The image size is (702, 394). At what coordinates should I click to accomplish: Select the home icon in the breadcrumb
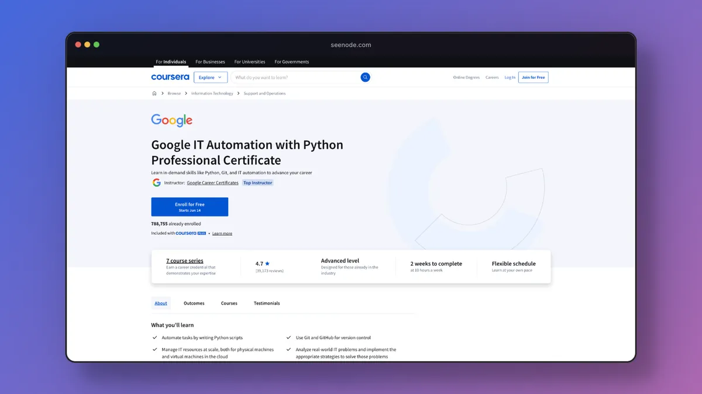click(154, 93)
